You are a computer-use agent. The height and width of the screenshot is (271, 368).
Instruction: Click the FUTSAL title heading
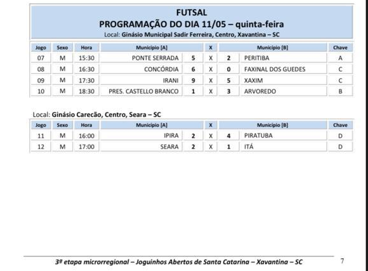[192, 13]
